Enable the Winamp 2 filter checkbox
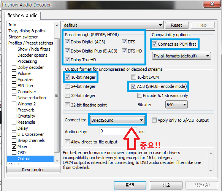Image resolution: width=222 pixels, height=191 pixels. tap(14, 104)
